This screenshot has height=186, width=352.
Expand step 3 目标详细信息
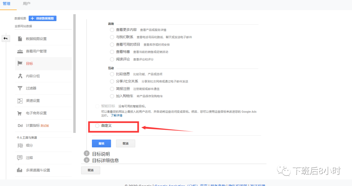pyautogui.click(x=105, y=160)
